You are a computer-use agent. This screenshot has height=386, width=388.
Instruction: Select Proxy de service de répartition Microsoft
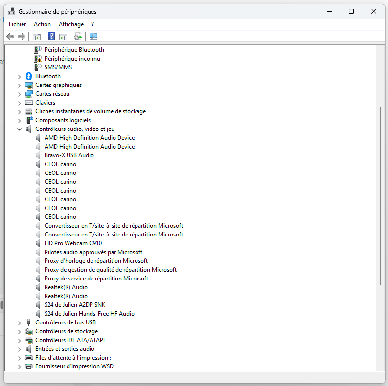[x=96, y=279]
